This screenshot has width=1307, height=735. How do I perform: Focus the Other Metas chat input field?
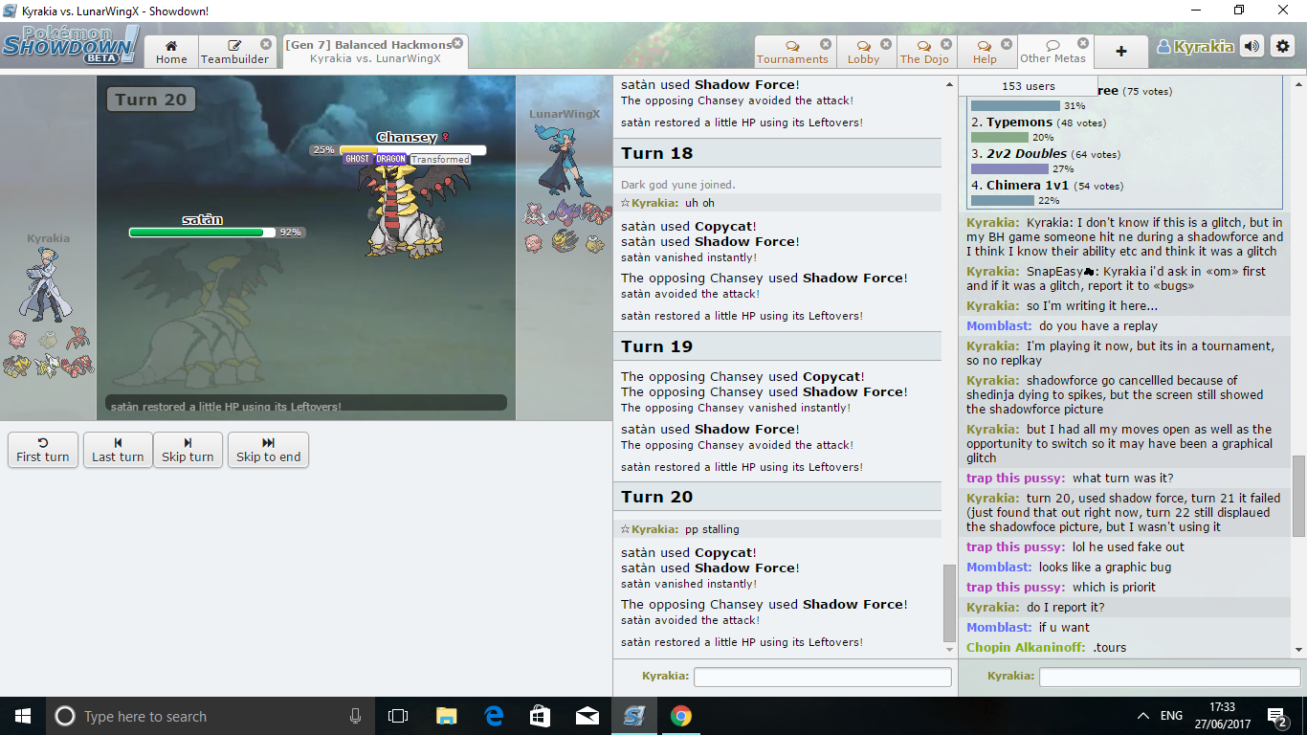pyautogui.click(x=1169, y=677)
